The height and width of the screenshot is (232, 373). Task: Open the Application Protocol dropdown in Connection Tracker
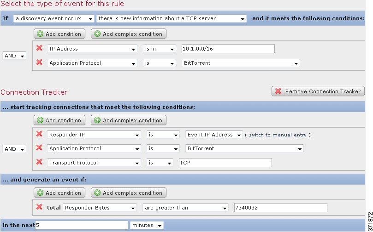pos(94,148)
